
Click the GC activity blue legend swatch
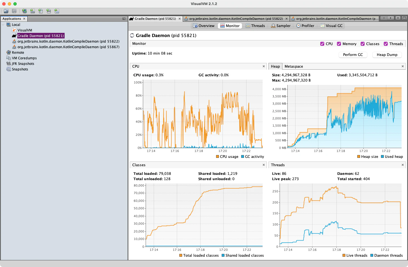[x=243, y=156]
